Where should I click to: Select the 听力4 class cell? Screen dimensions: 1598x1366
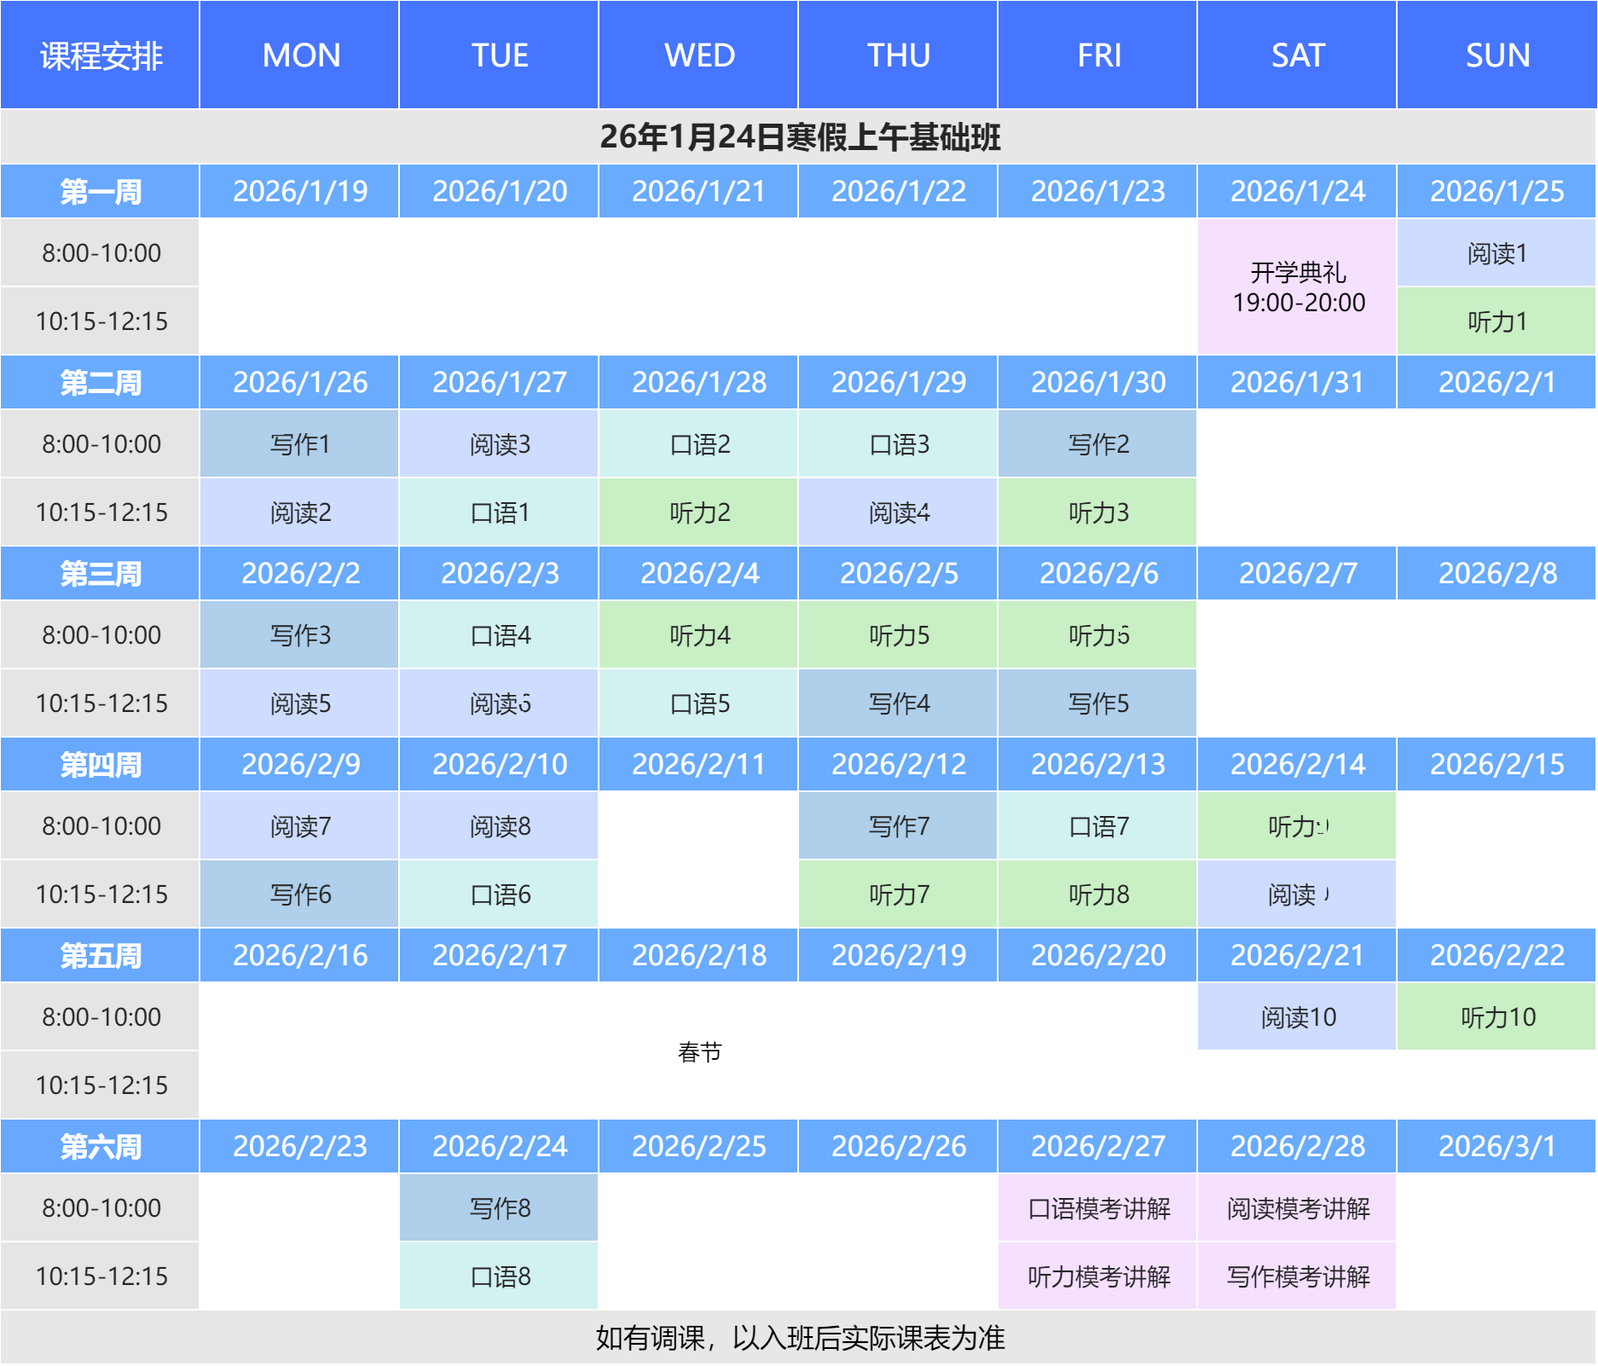[x=698, y=635]
